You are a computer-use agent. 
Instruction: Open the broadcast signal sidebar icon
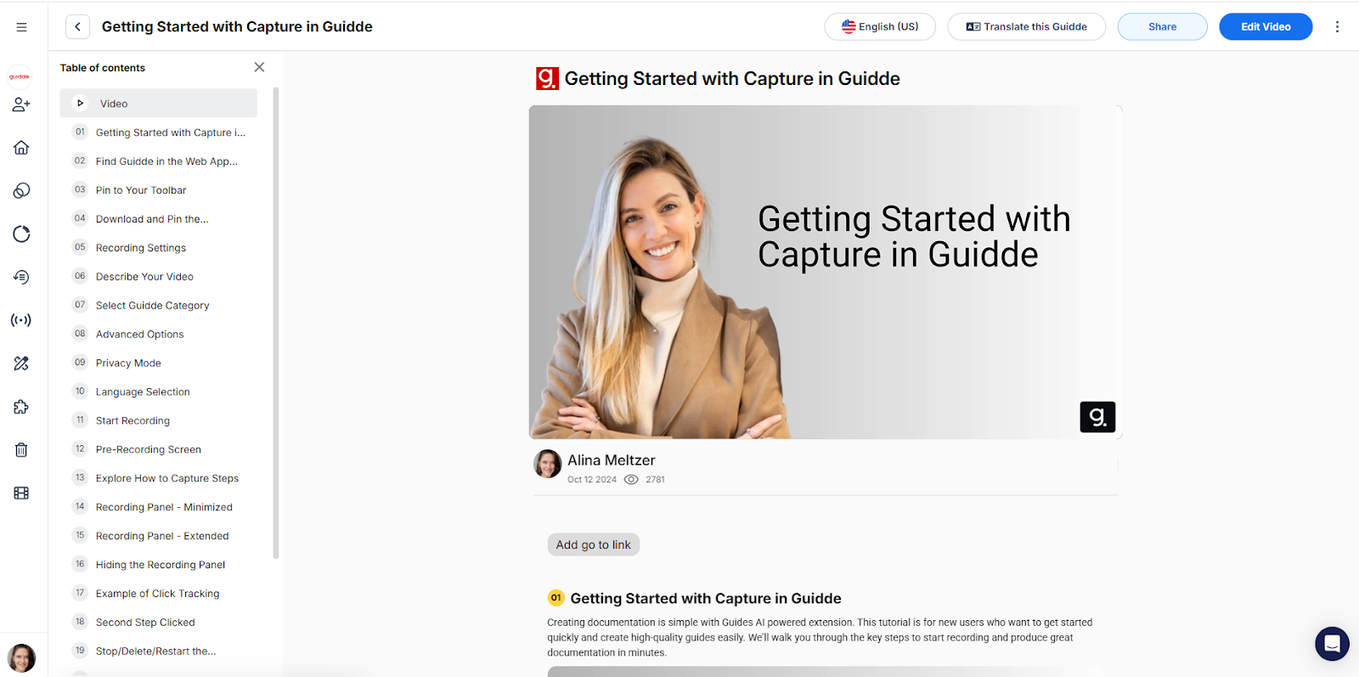click(x=21, y=320)
